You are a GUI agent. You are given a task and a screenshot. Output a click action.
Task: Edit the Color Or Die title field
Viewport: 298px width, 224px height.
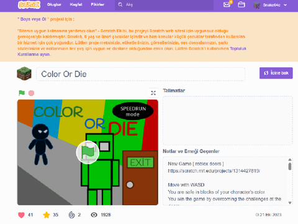pyautogui.click(x=141, y=74)
